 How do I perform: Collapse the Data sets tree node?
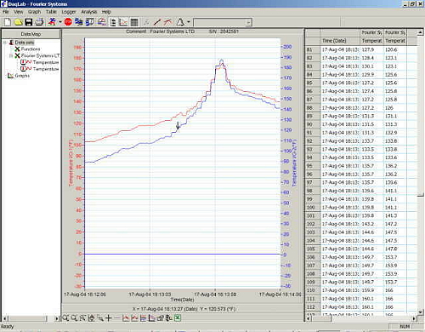5,43
